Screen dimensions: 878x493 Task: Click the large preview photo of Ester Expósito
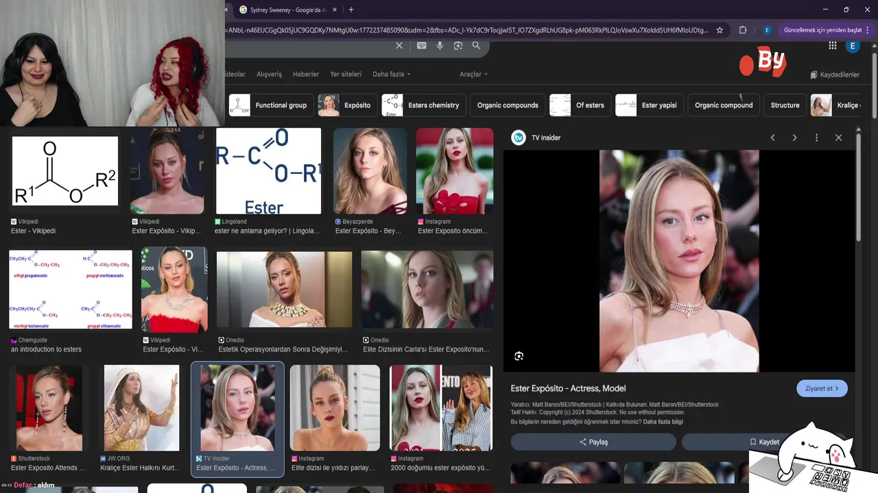point(679,261)
